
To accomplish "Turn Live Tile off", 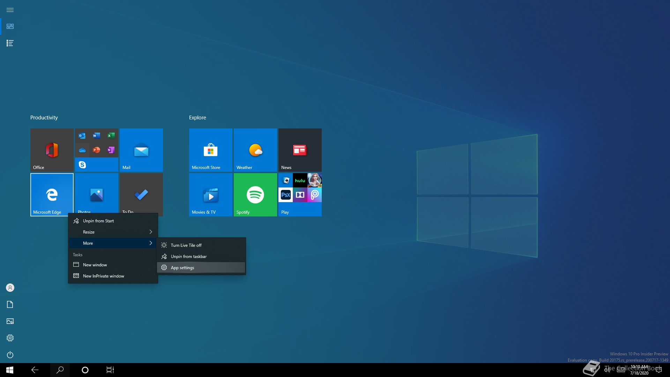I will [201, 245].
